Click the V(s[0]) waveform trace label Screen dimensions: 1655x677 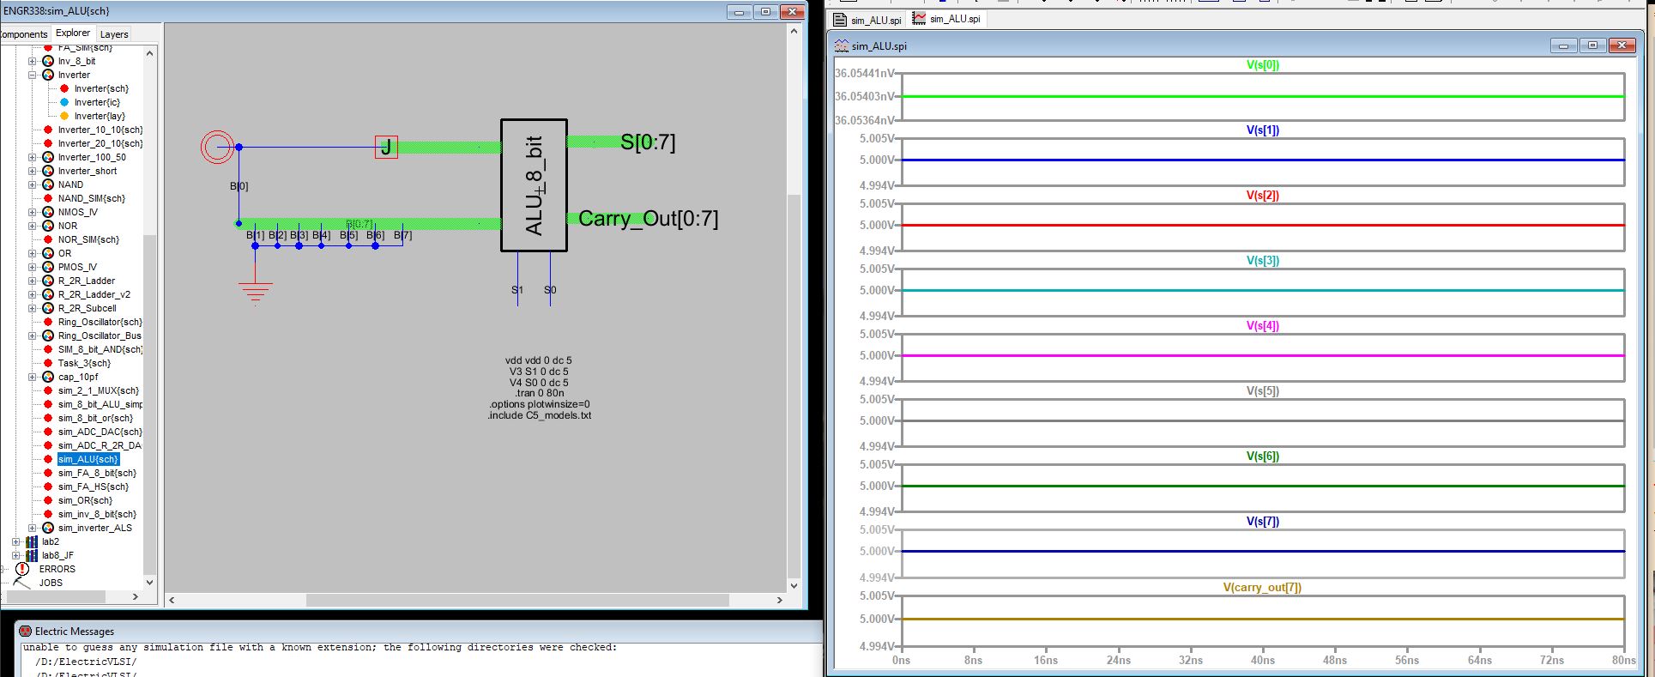1262,64
